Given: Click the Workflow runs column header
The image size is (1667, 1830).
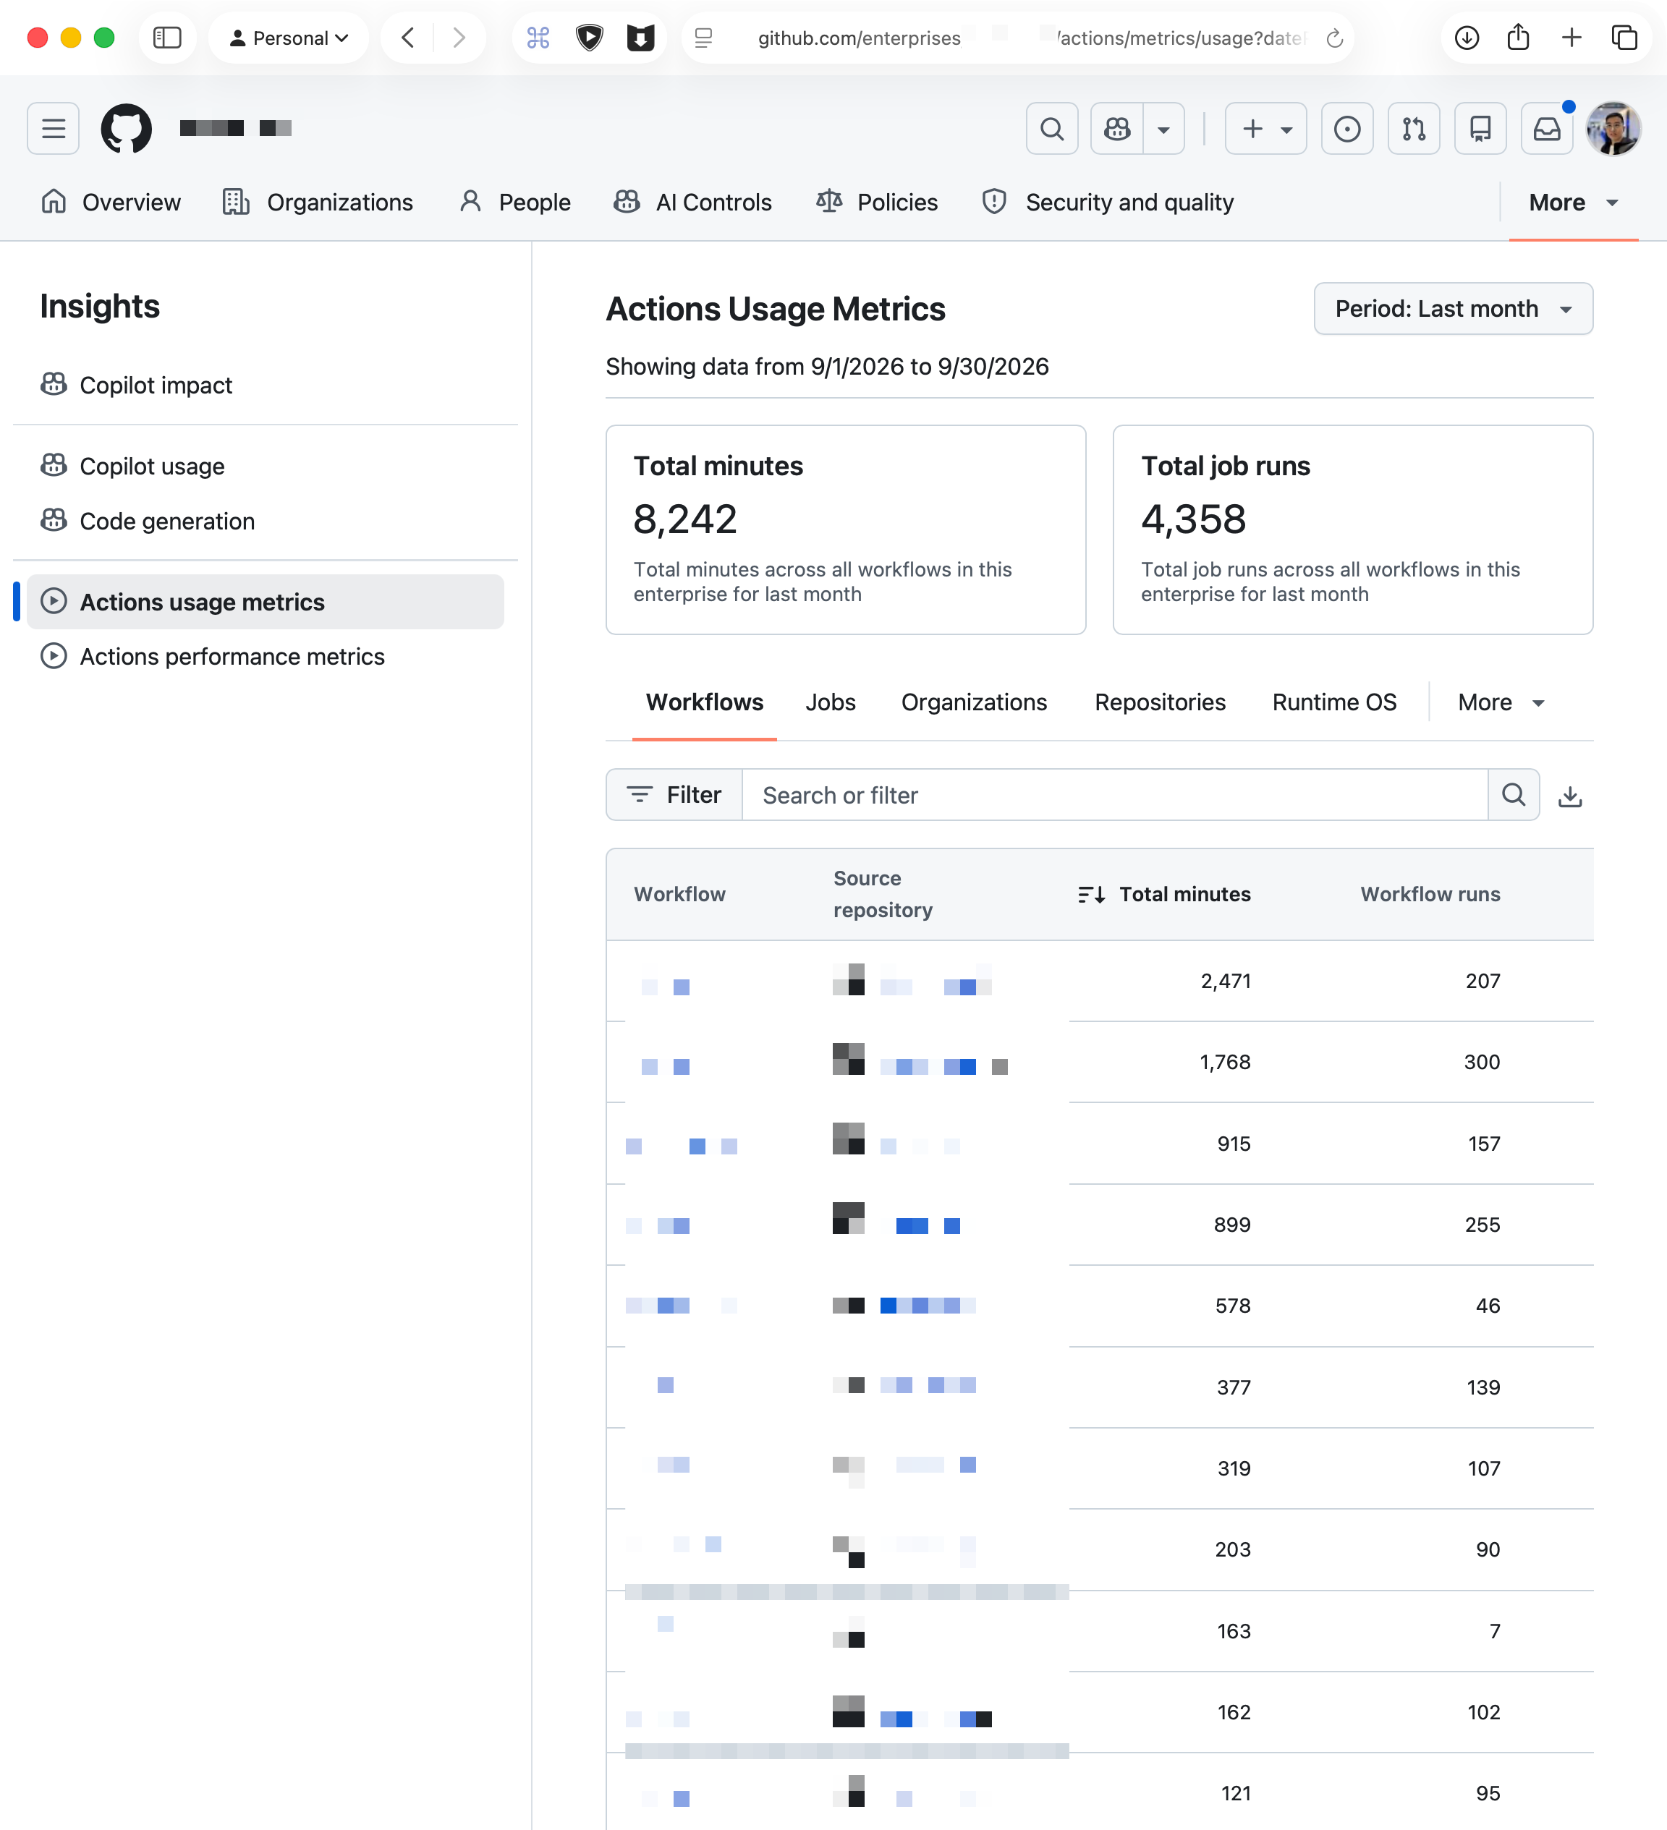Looking at the screenshot, I should tap(1430, 894).
